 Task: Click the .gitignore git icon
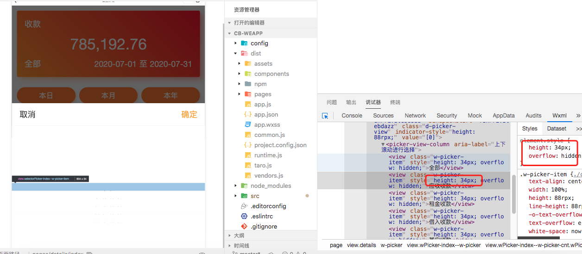coord(244,226)
